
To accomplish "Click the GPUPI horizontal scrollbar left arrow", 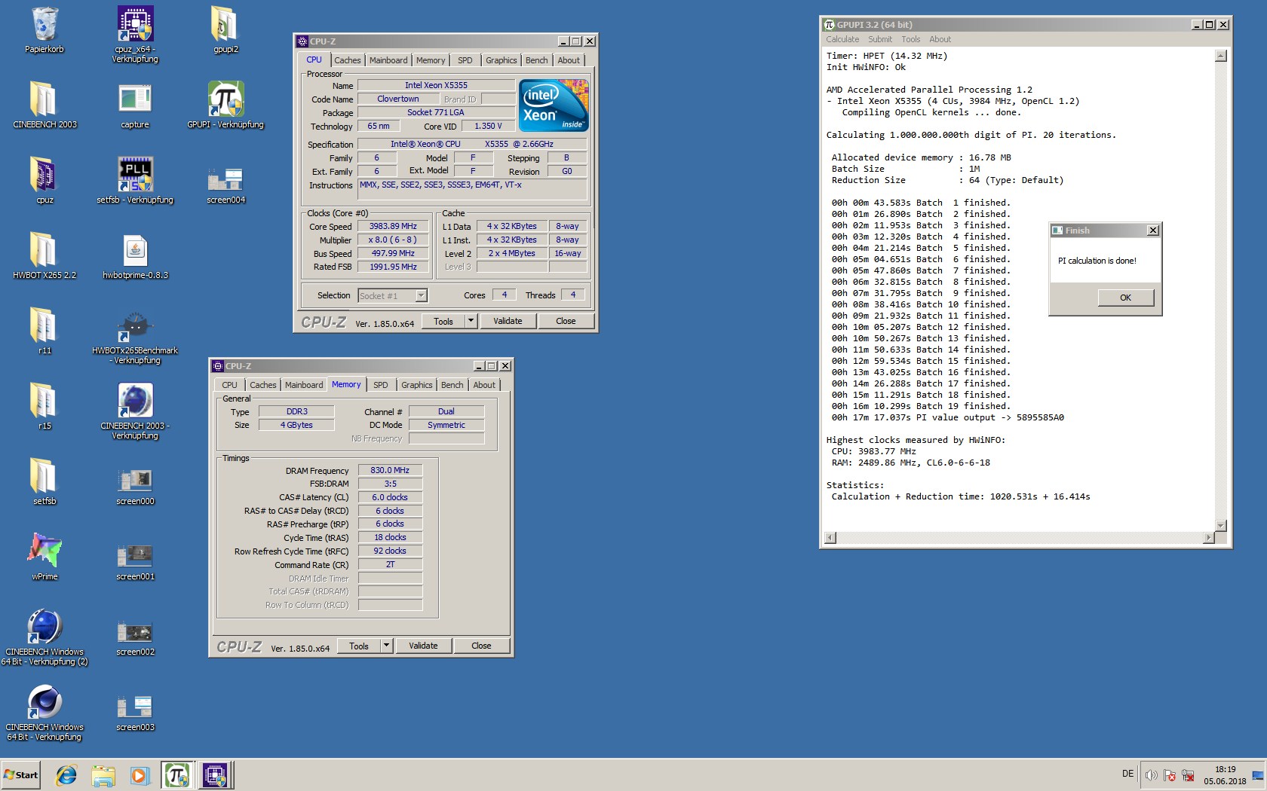I will (x=830, y=538).
